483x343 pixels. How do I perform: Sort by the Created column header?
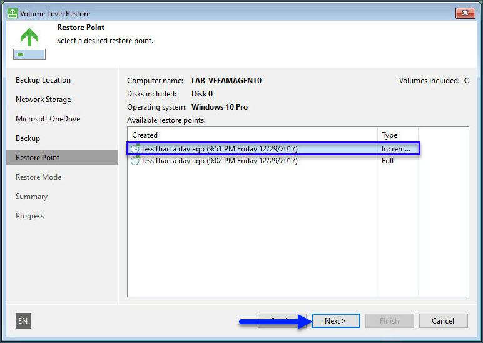coord(253,135)
